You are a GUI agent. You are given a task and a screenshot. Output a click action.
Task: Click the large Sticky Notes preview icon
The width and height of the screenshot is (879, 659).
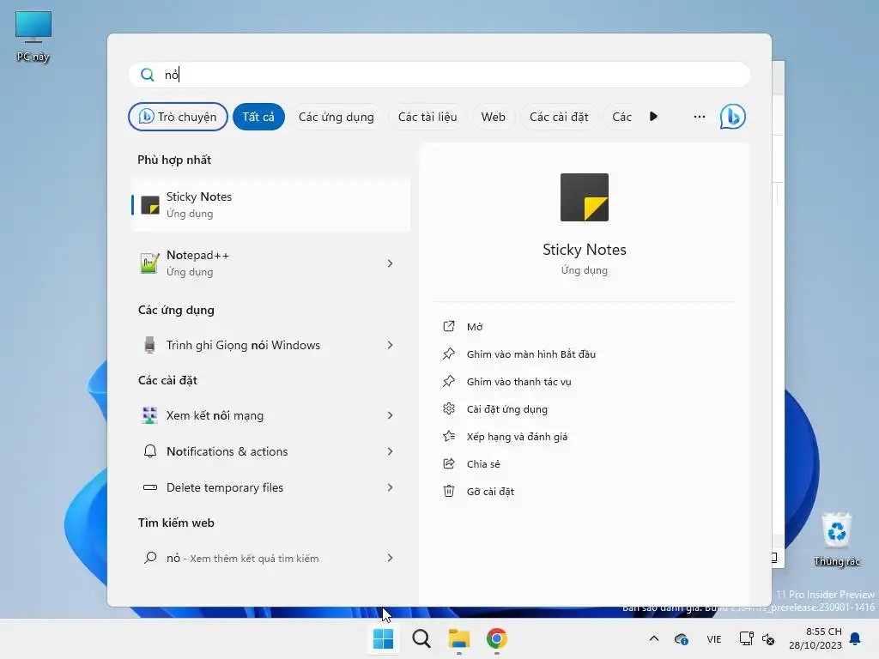click(584, 197)
